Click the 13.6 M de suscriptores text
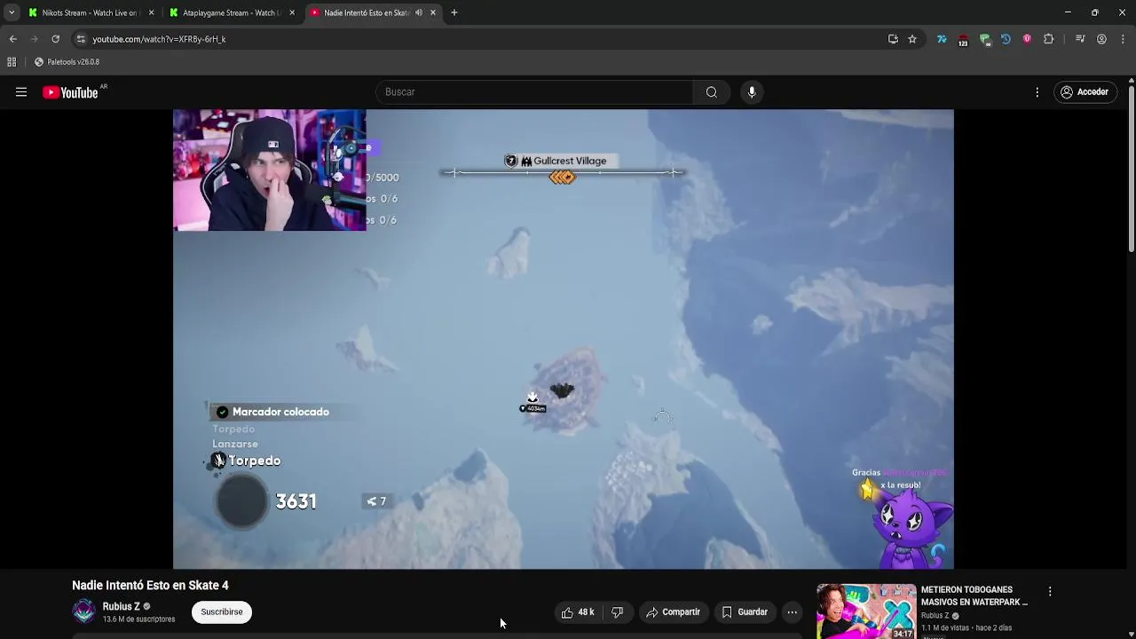The width and height of the screenshot is (1136, 639). [x=139, y=619]
